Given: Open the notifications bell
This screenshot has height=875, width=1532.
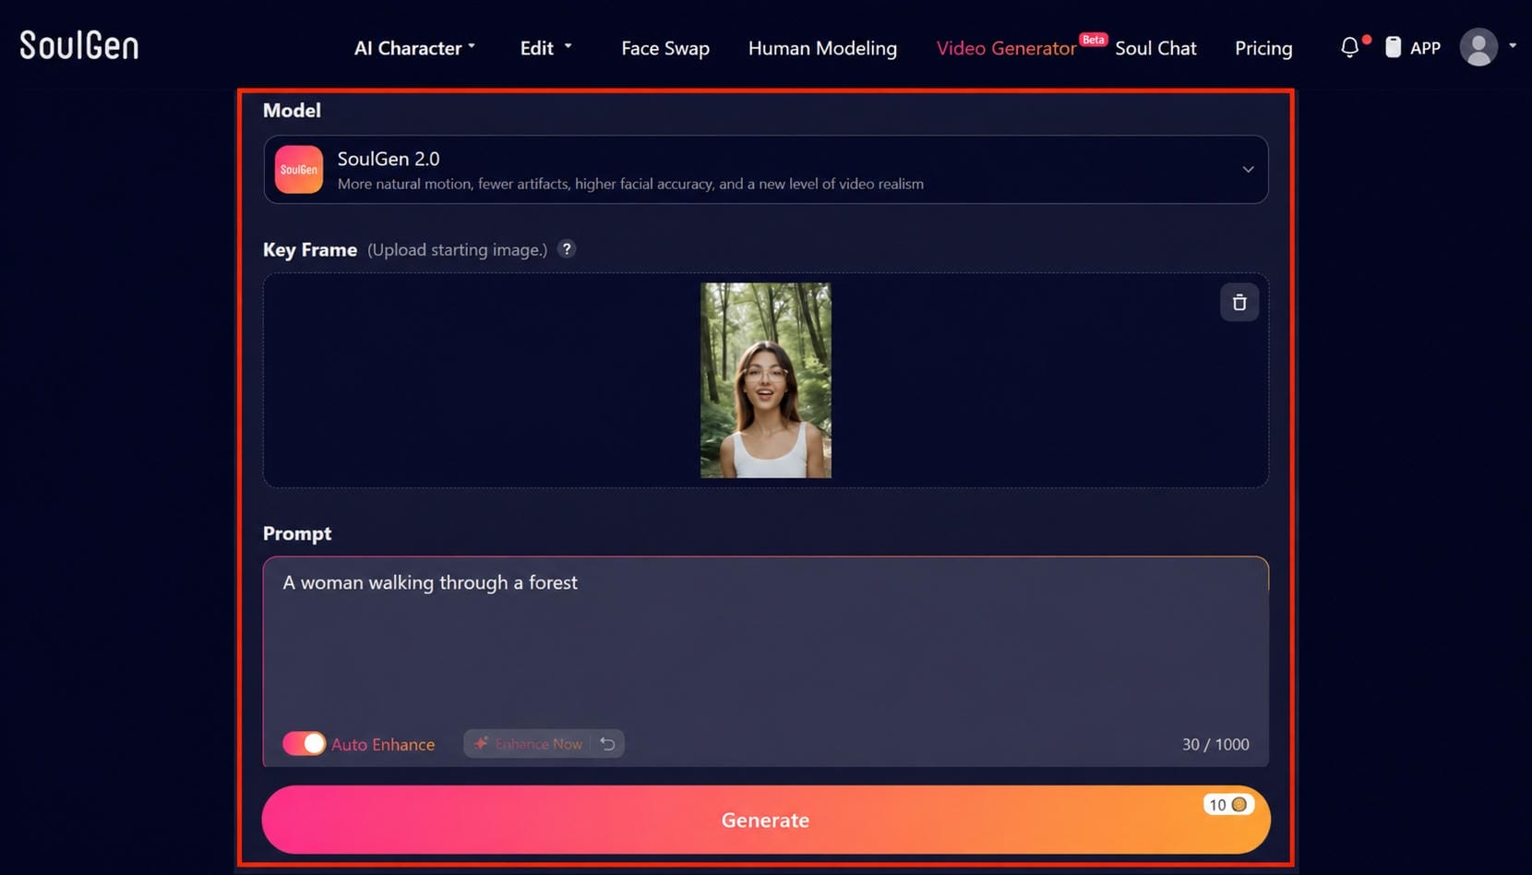Looking at the screenshot, I should [1349, 47].
